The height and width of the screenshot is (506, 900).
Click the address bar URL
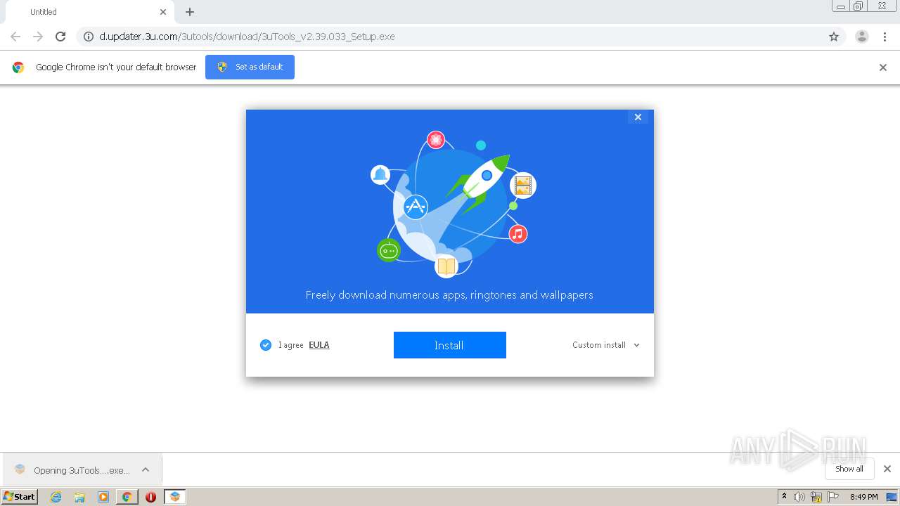(x=247, y=37)
